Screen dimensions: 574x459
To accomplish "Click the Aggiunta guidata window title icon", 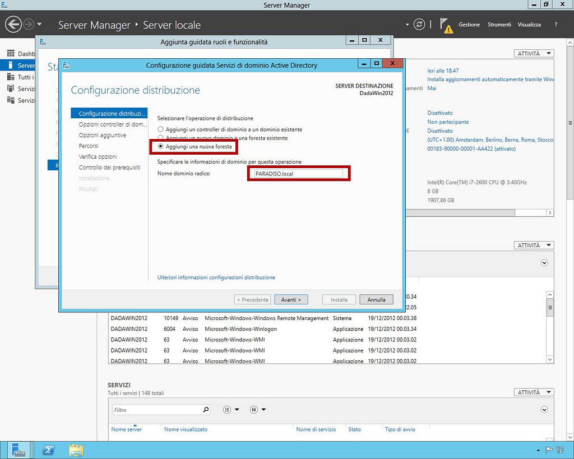I will tap(43, 42).
